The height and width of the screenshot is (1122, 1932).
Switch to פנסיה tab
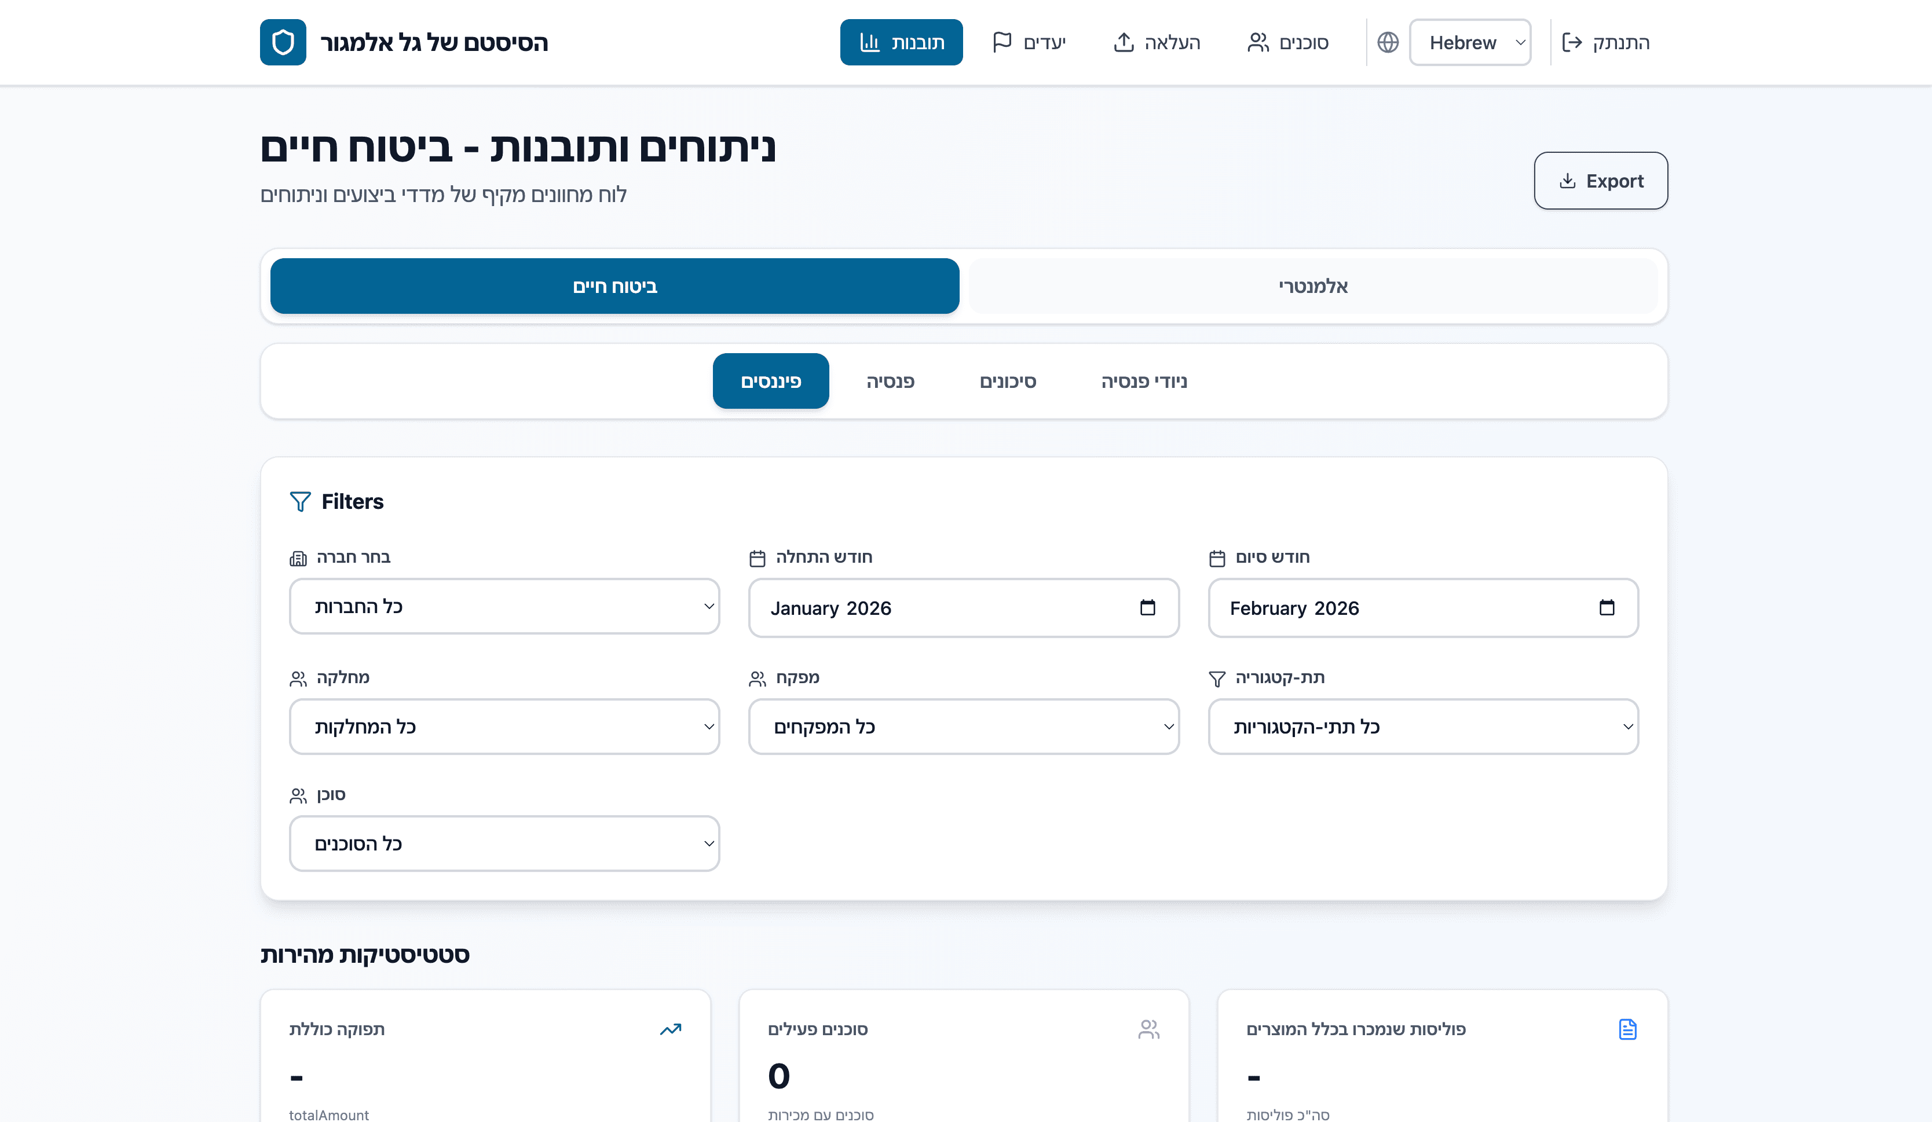point(890,381)
